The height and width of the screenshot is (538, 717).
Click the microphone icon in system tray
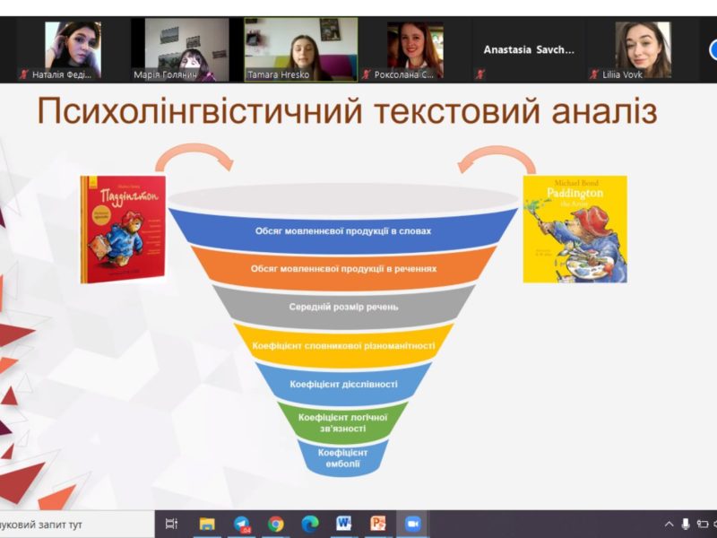[686, 524]
